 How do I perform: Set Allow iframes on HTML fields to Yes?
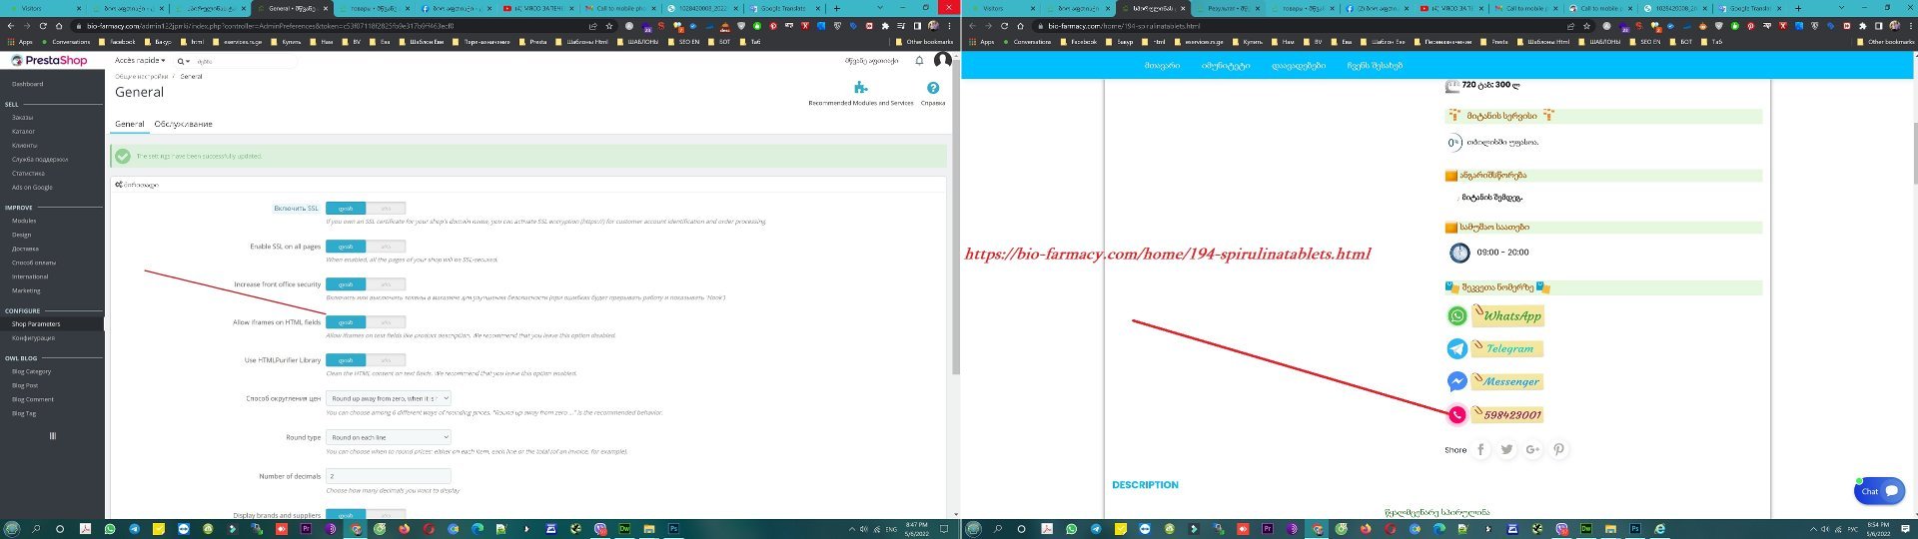click(x=346, y=321)
